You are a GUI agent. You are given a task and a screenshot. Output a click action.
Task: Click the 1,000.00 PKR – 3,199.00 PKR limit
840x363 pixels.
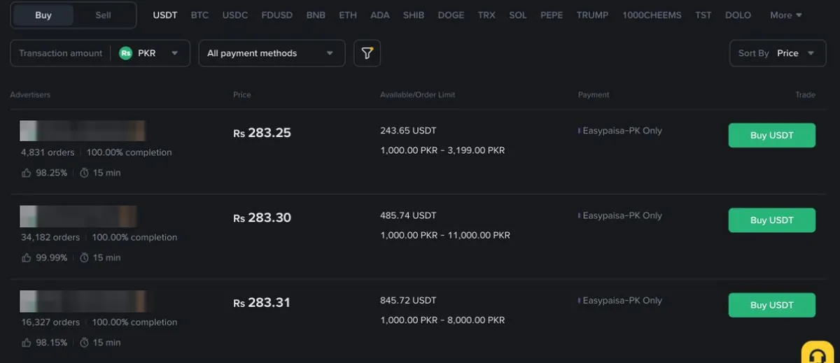442,150
